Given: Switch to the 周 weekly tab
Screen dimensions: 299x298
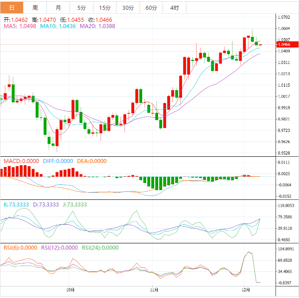Looking at the screenshot, I should click(35, 8).
